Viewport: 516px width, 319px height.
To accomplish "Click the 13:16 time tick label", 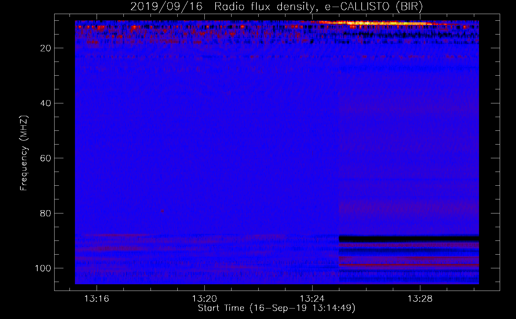I will (x=97, y=299).
